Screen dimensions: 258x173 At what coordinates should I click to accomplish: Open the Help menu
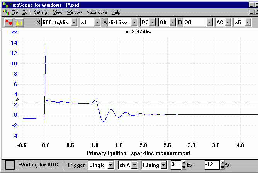tap(116, 12)
